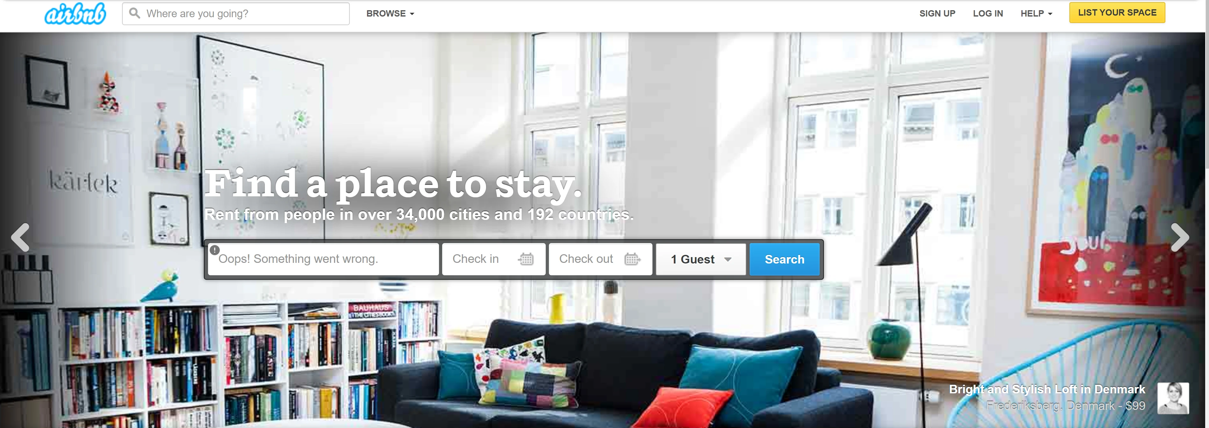Click the calendar icon for Check in
The width and height of the screenshot is (1209, 428).
pyautogui.click(x=526, y=258)
